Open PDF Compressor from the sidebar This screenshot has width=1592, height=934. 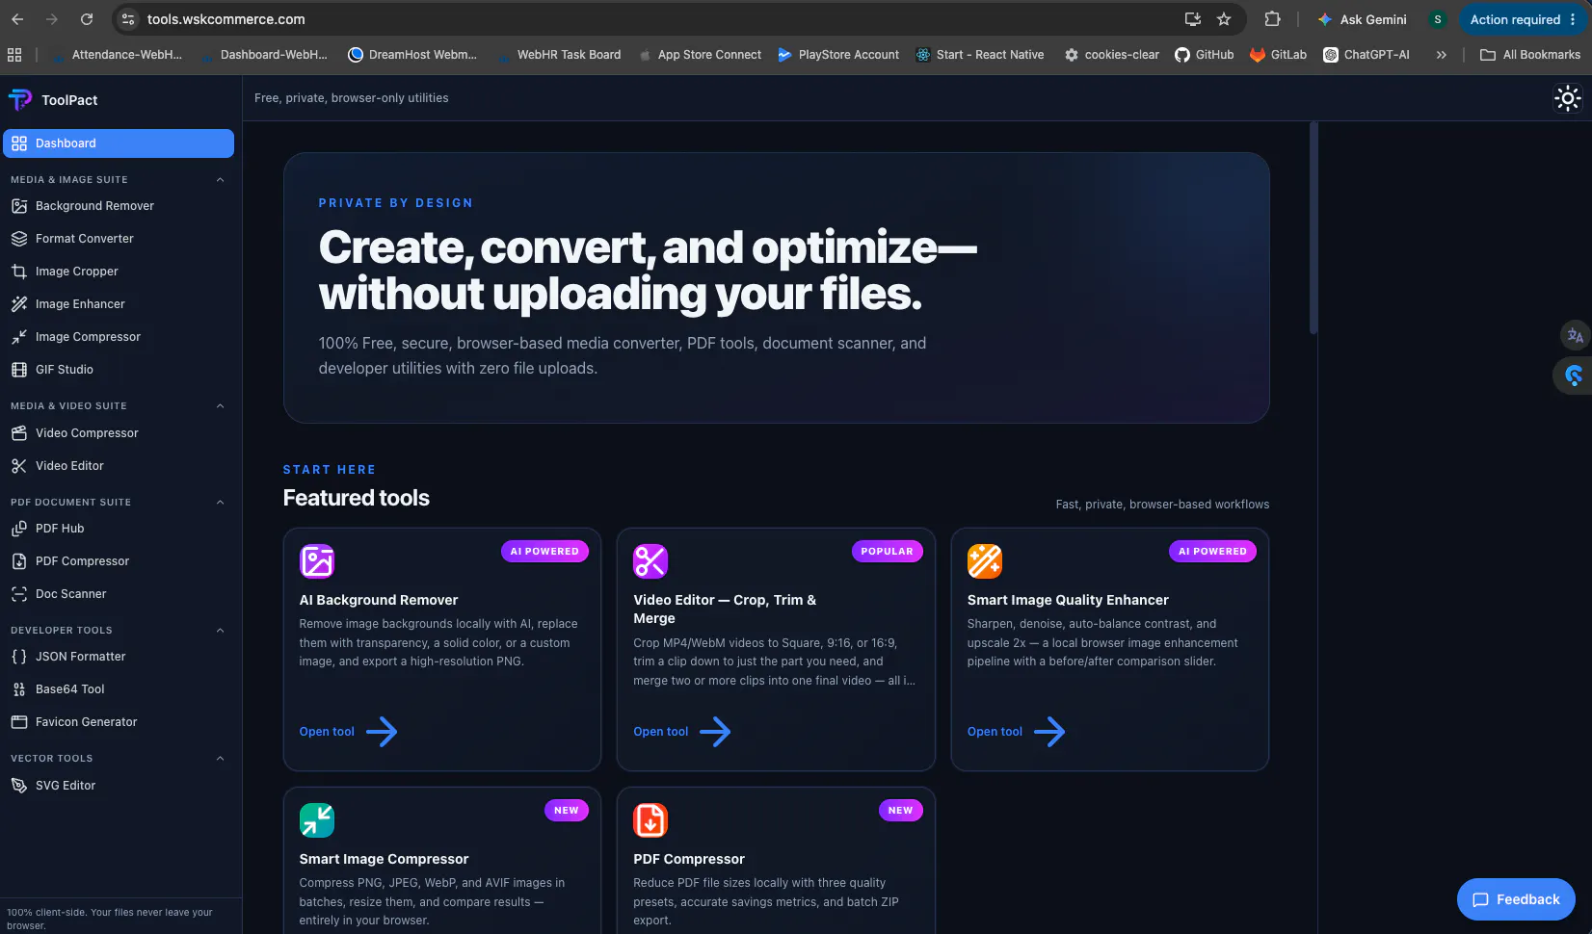[x=119, y=561]
